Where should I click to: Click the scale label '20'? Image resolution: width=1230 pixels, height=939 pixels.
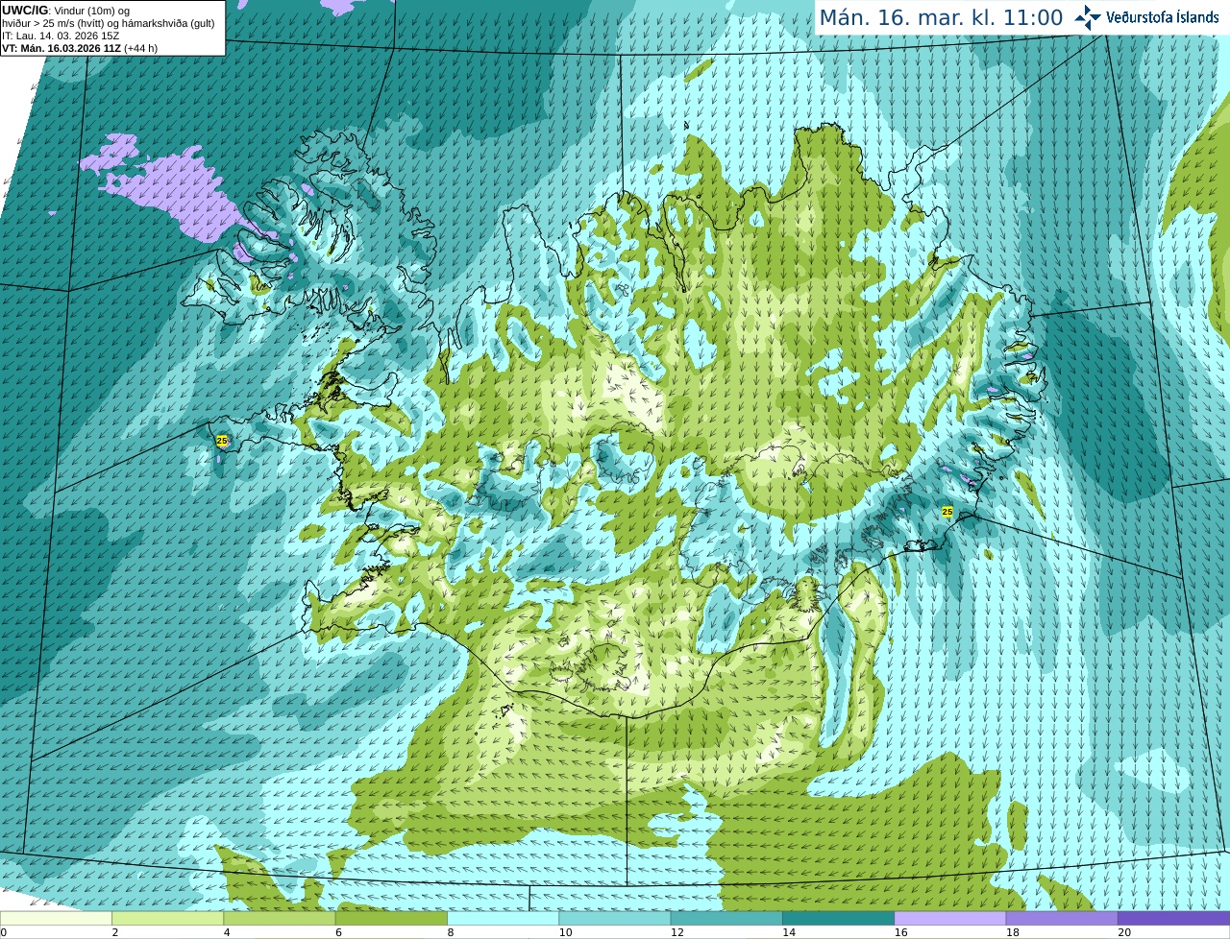click(x=1124, y=932)
